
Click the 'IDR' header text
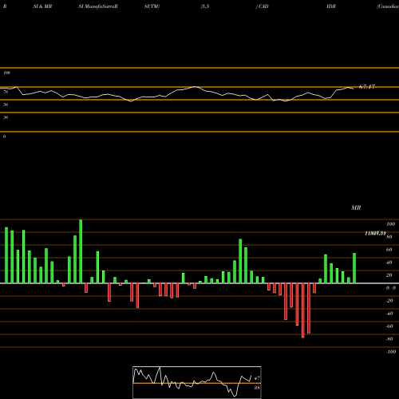pyautogui.click(x=331, y=6)
